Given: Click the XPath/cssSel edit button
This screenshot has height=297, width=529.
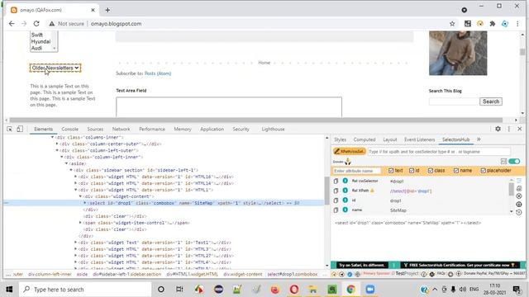Looking at the screenshot, I should pos(349,152).
